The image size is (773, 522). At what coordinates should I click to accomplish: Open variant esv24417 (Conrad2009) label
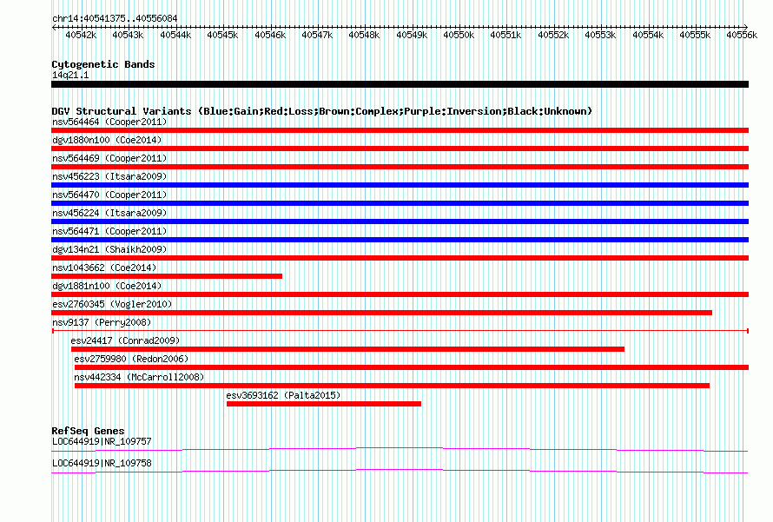[x=125, y=340]
